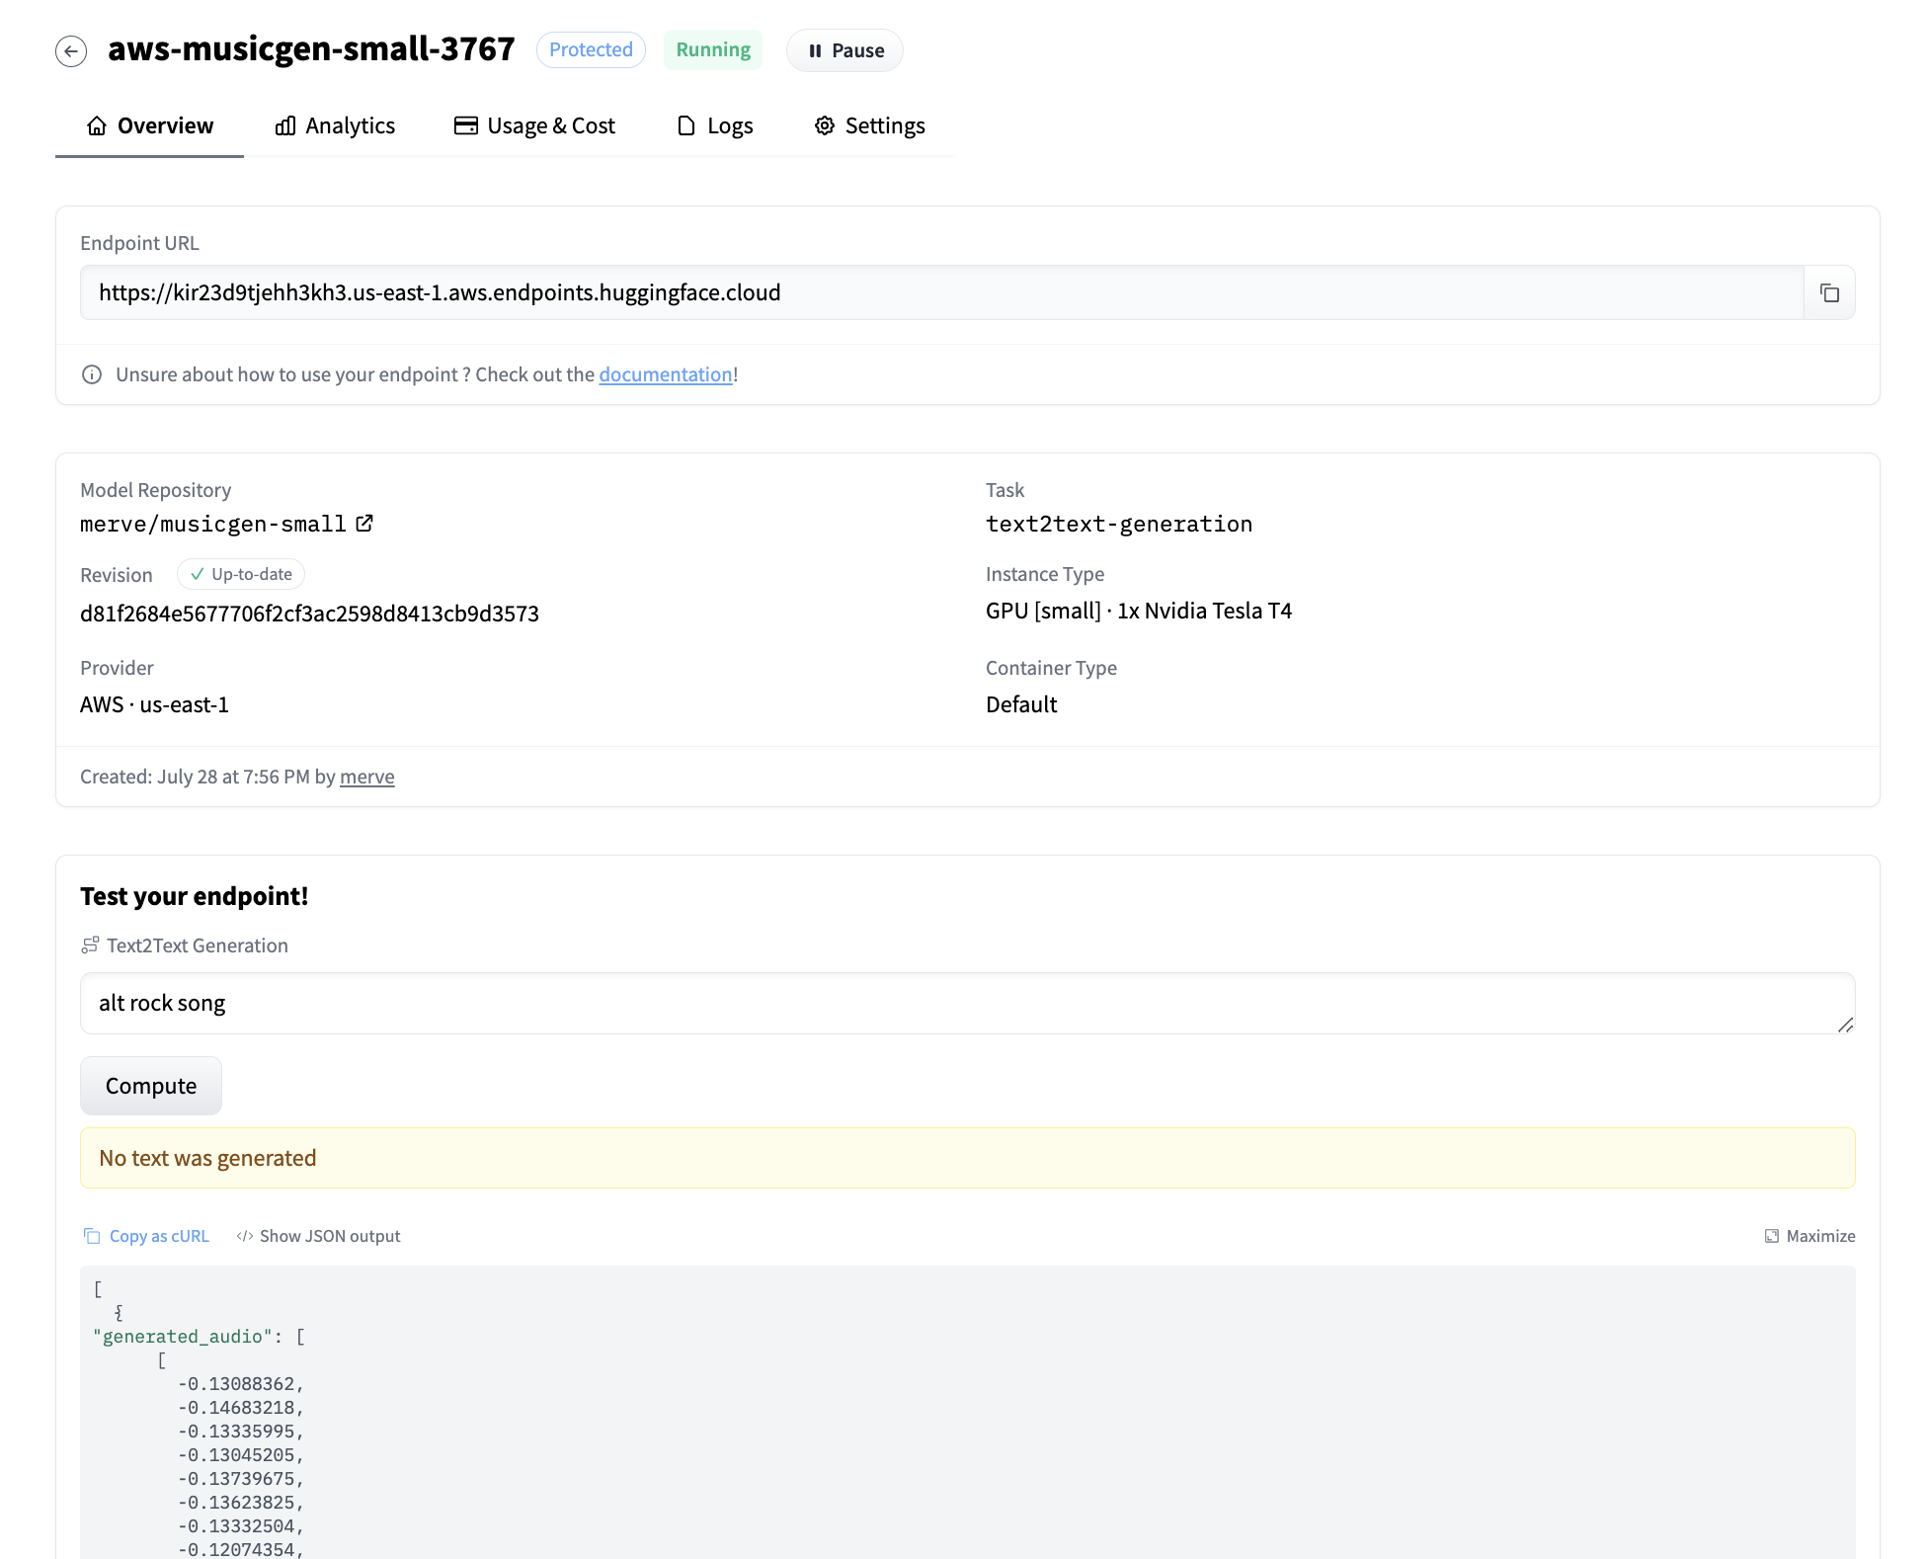Click the text input field for prompt
Screen dimensions: 1930x1559
[x=967, y=1002]
